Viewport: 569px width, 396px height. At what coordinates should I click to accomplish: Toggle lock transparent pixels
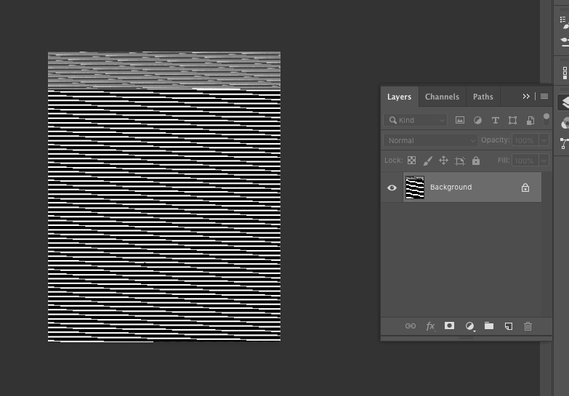click(x=411, y=161)
